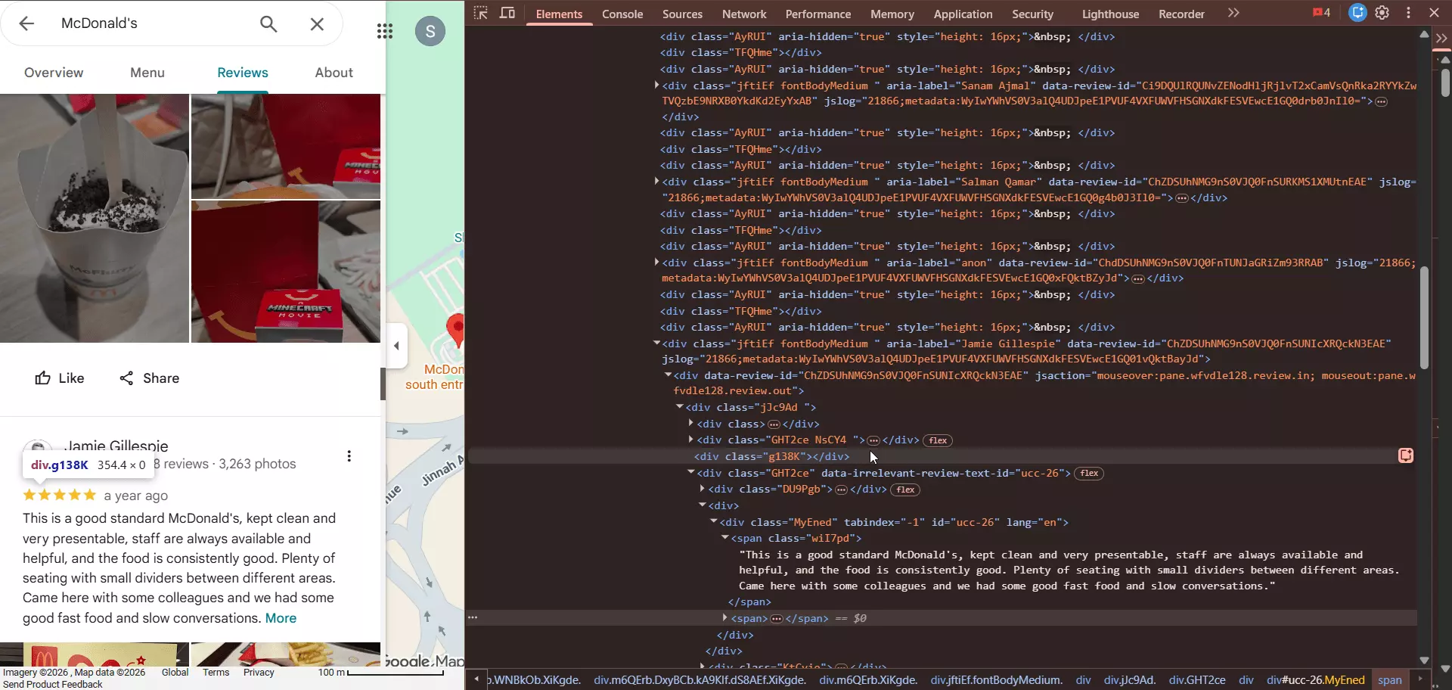Collapse the Jamie Gillespie review node
Image resolution: width=1452 pixels, height=690 pixels.
tap(656, 343)
